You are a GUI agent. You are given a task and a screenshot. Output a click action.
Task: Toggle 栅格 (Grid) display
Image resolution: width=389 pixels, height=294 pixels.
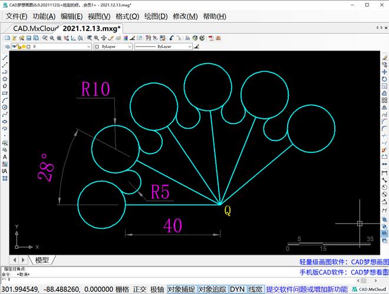click(122, 289)
